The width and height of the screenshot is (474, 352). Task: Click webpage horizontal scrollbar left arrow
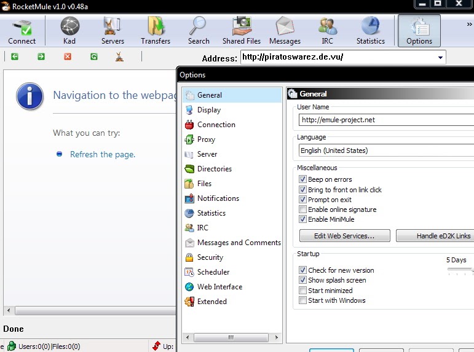pyautogui.click(x=9, y=310)
